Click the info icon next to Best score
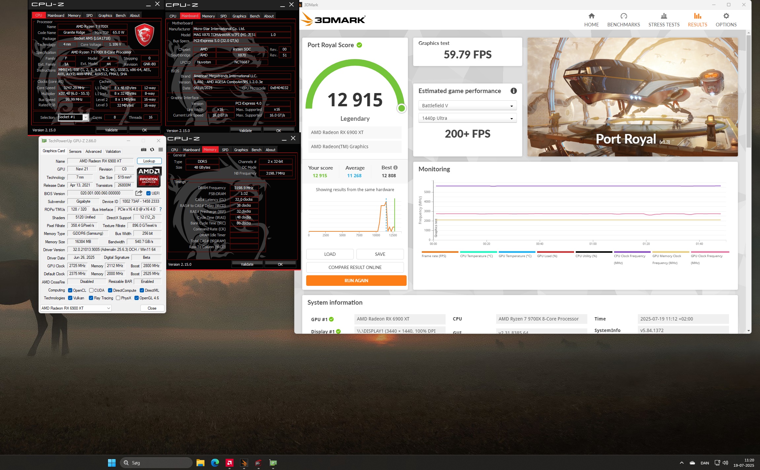 (x=395, y=167)
